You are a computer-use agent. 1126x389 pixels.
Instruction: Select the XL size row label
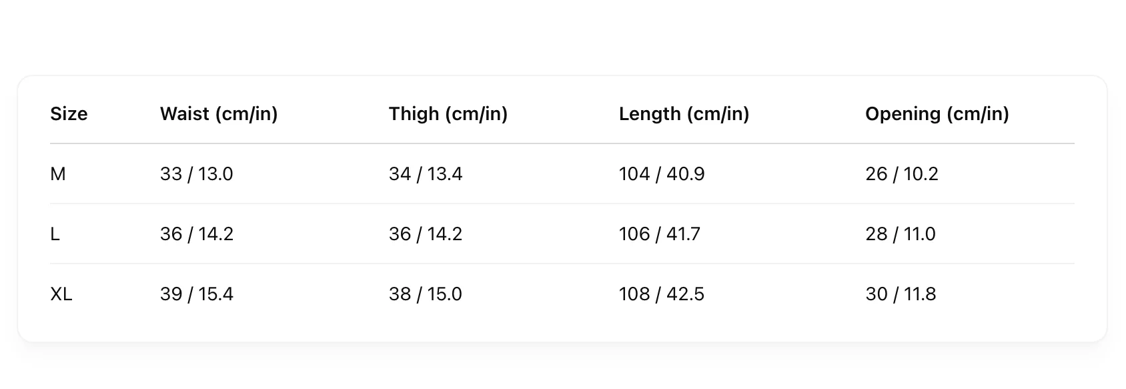pos(61,294)
